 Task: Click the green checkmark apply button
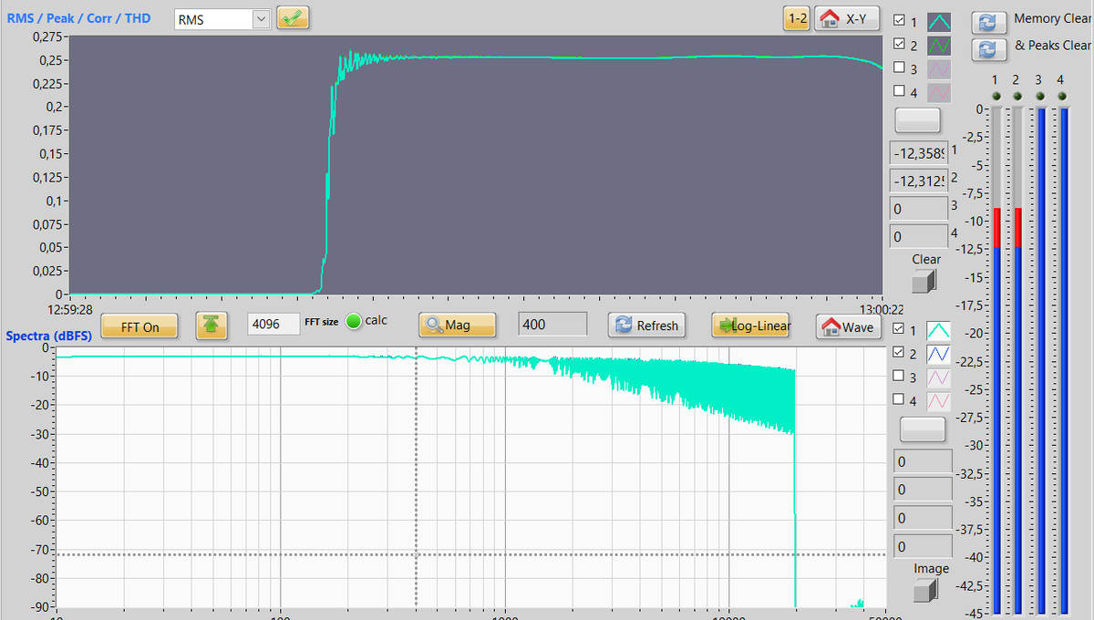(294, 18)
